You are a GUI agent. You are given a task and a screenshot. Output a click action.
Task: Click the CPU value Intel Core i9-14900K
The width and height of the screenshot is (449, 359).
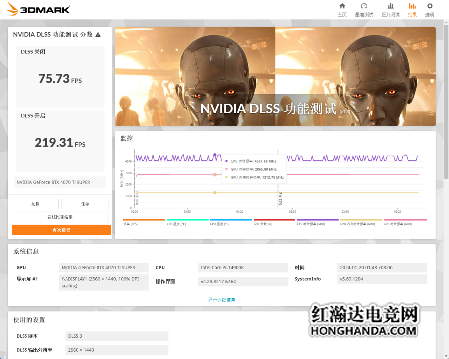point(243,268)
